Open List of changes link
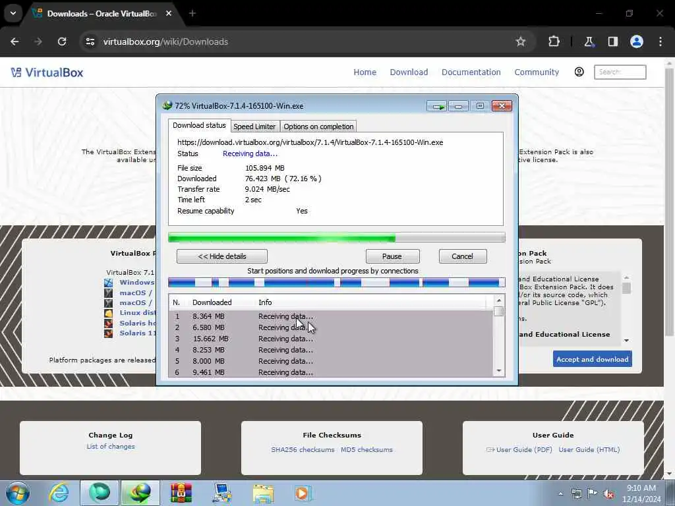Image resolution: width=675 pixels, height=506 pixels. (111, 447)
